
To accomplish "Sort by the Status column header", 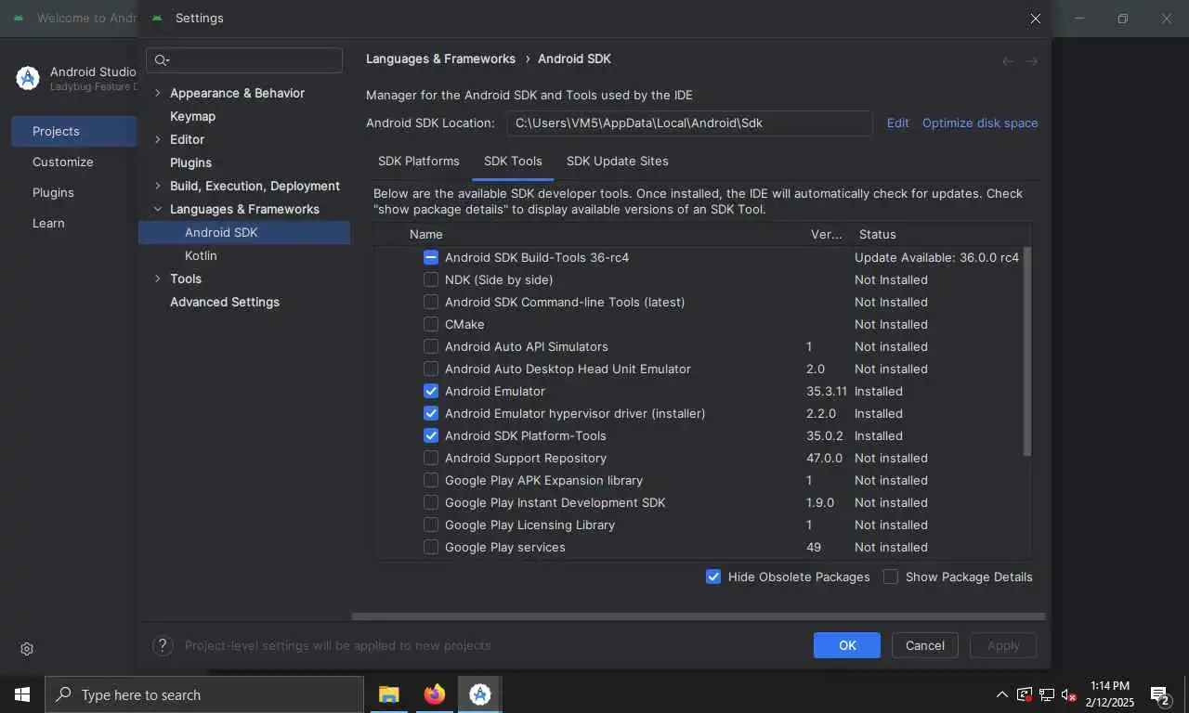I will (x=877, y=235).
